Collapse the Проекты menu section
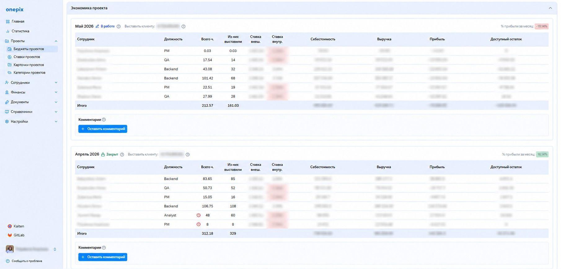Viewport: 561px width, 269px height. 56,41
